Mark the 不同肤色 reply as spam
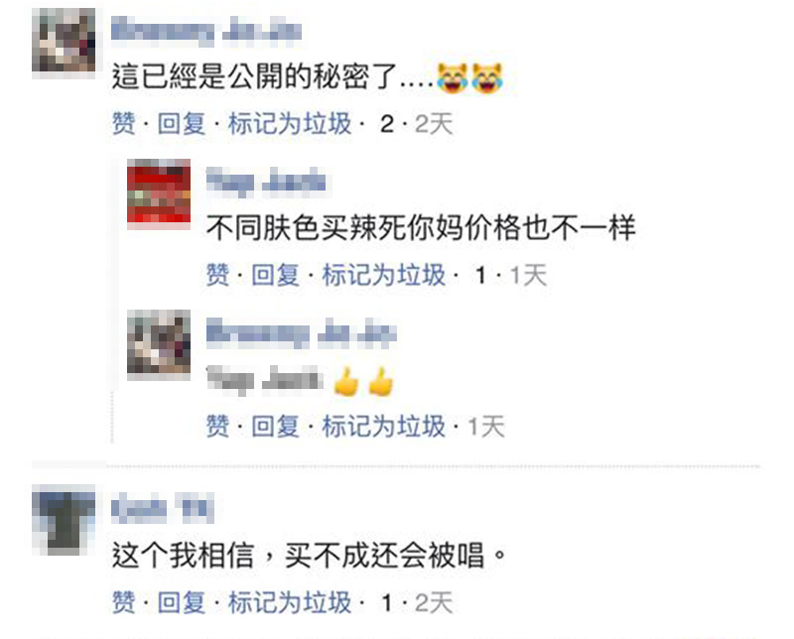Screen dimensions: 794x639 [384, 275]
